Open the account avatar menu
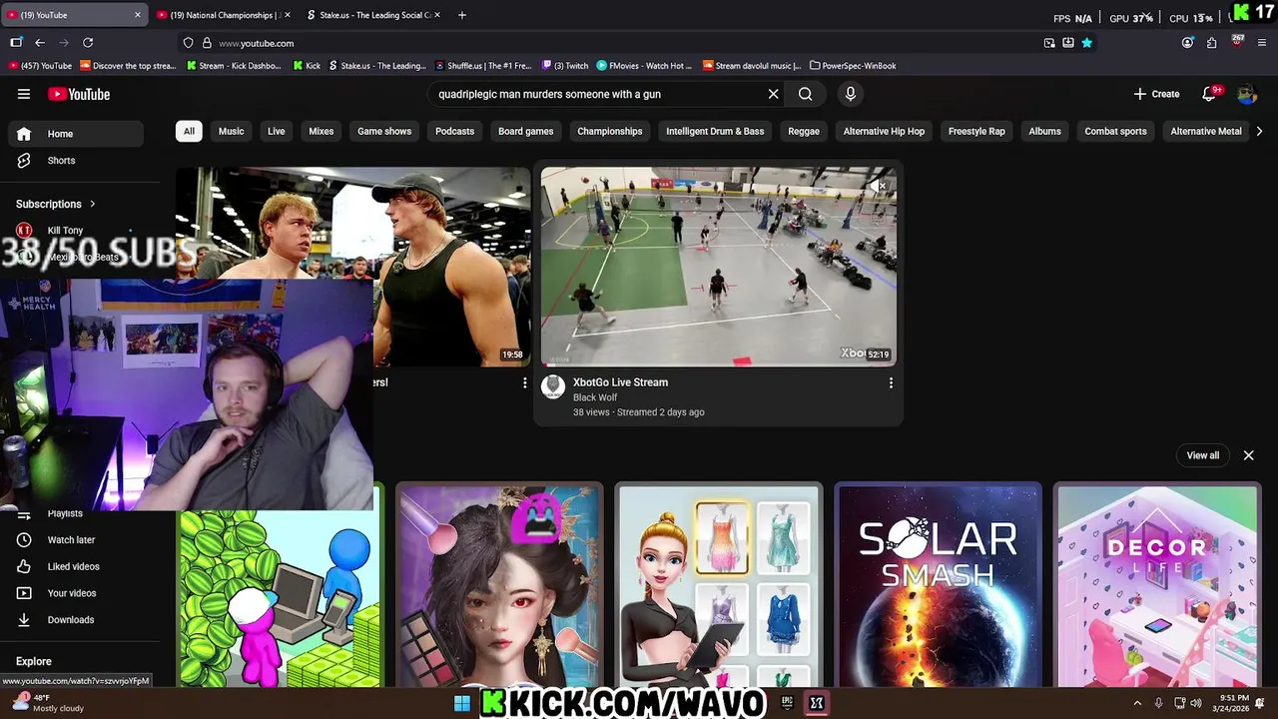 [x=1247, y=94]
